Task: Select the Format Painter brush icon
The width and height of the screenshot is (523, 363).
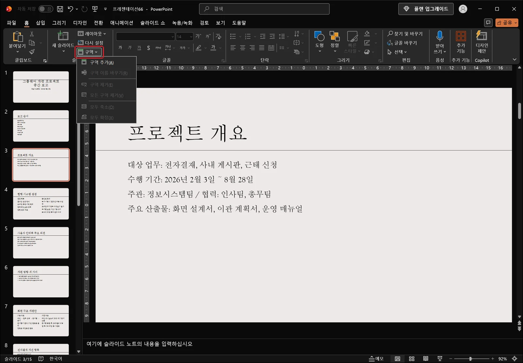Action: click(x=32, y=52)
